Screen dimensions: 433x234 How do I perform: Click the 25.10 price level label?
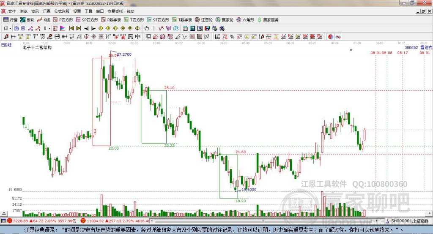169,88
